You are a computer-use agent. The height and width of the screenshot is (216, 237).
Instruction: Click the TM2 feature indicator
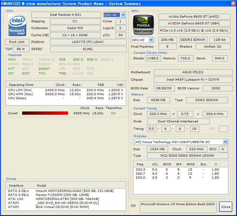62,74
